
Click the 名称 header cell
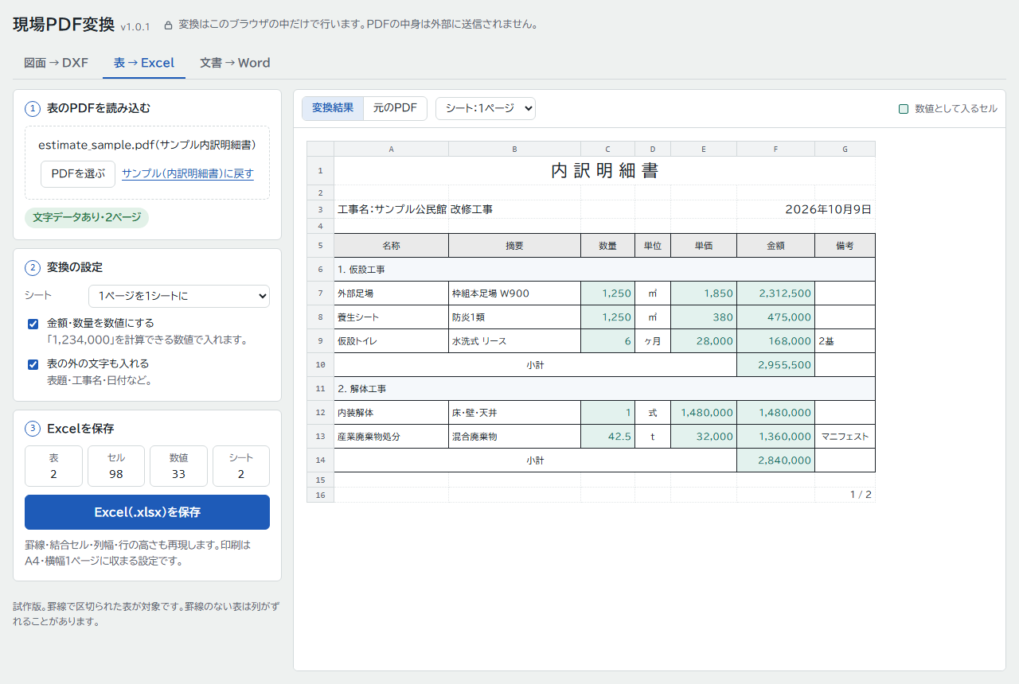click(391, 246)
